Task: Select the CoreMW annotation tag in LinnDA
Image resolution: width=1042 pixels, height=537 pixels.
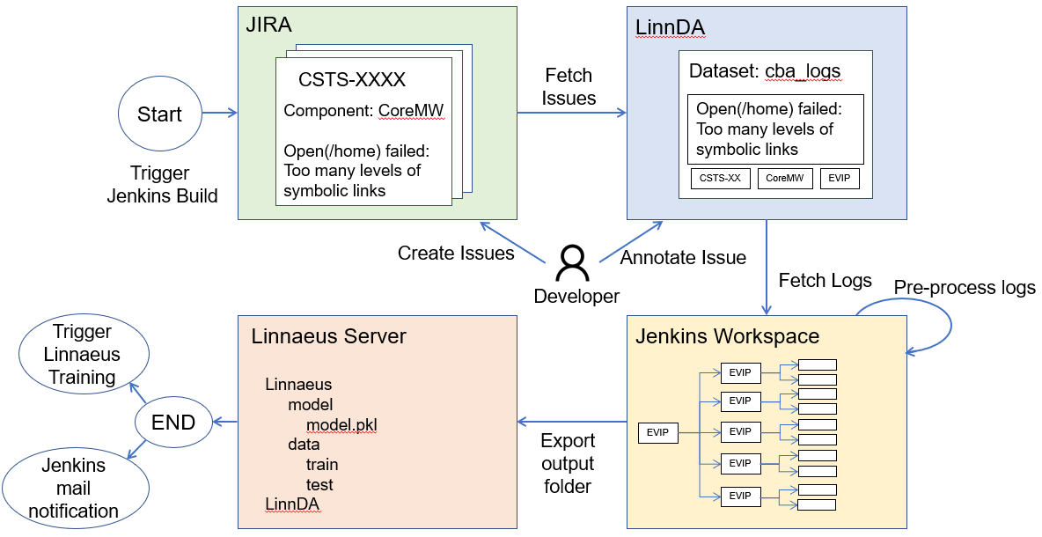Action: [x=785, y=178]
